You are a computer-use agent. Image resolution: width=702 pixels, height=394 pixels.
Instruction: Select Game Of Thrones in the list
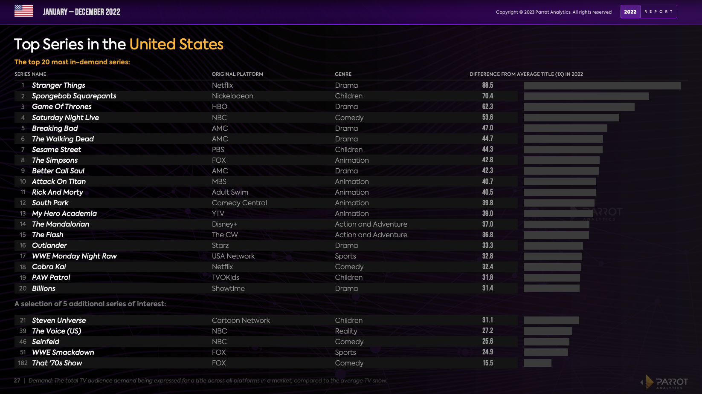tap(61, 107)
